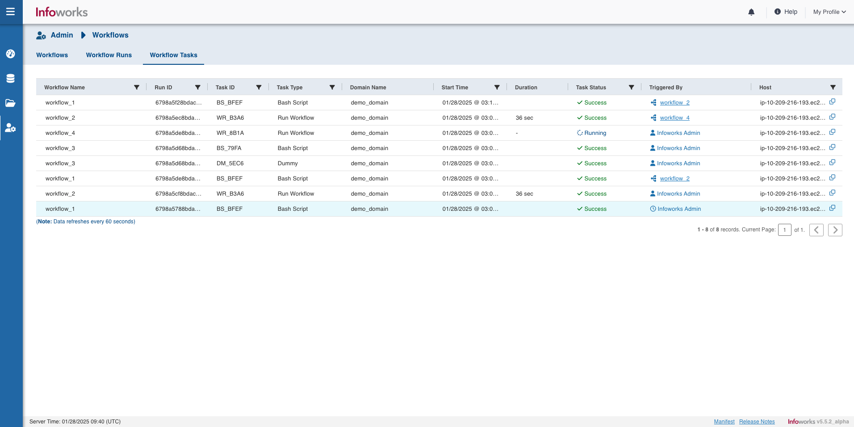Open the Task Type column filter
This screenshot has width=854, height=427.
(332, 88)
